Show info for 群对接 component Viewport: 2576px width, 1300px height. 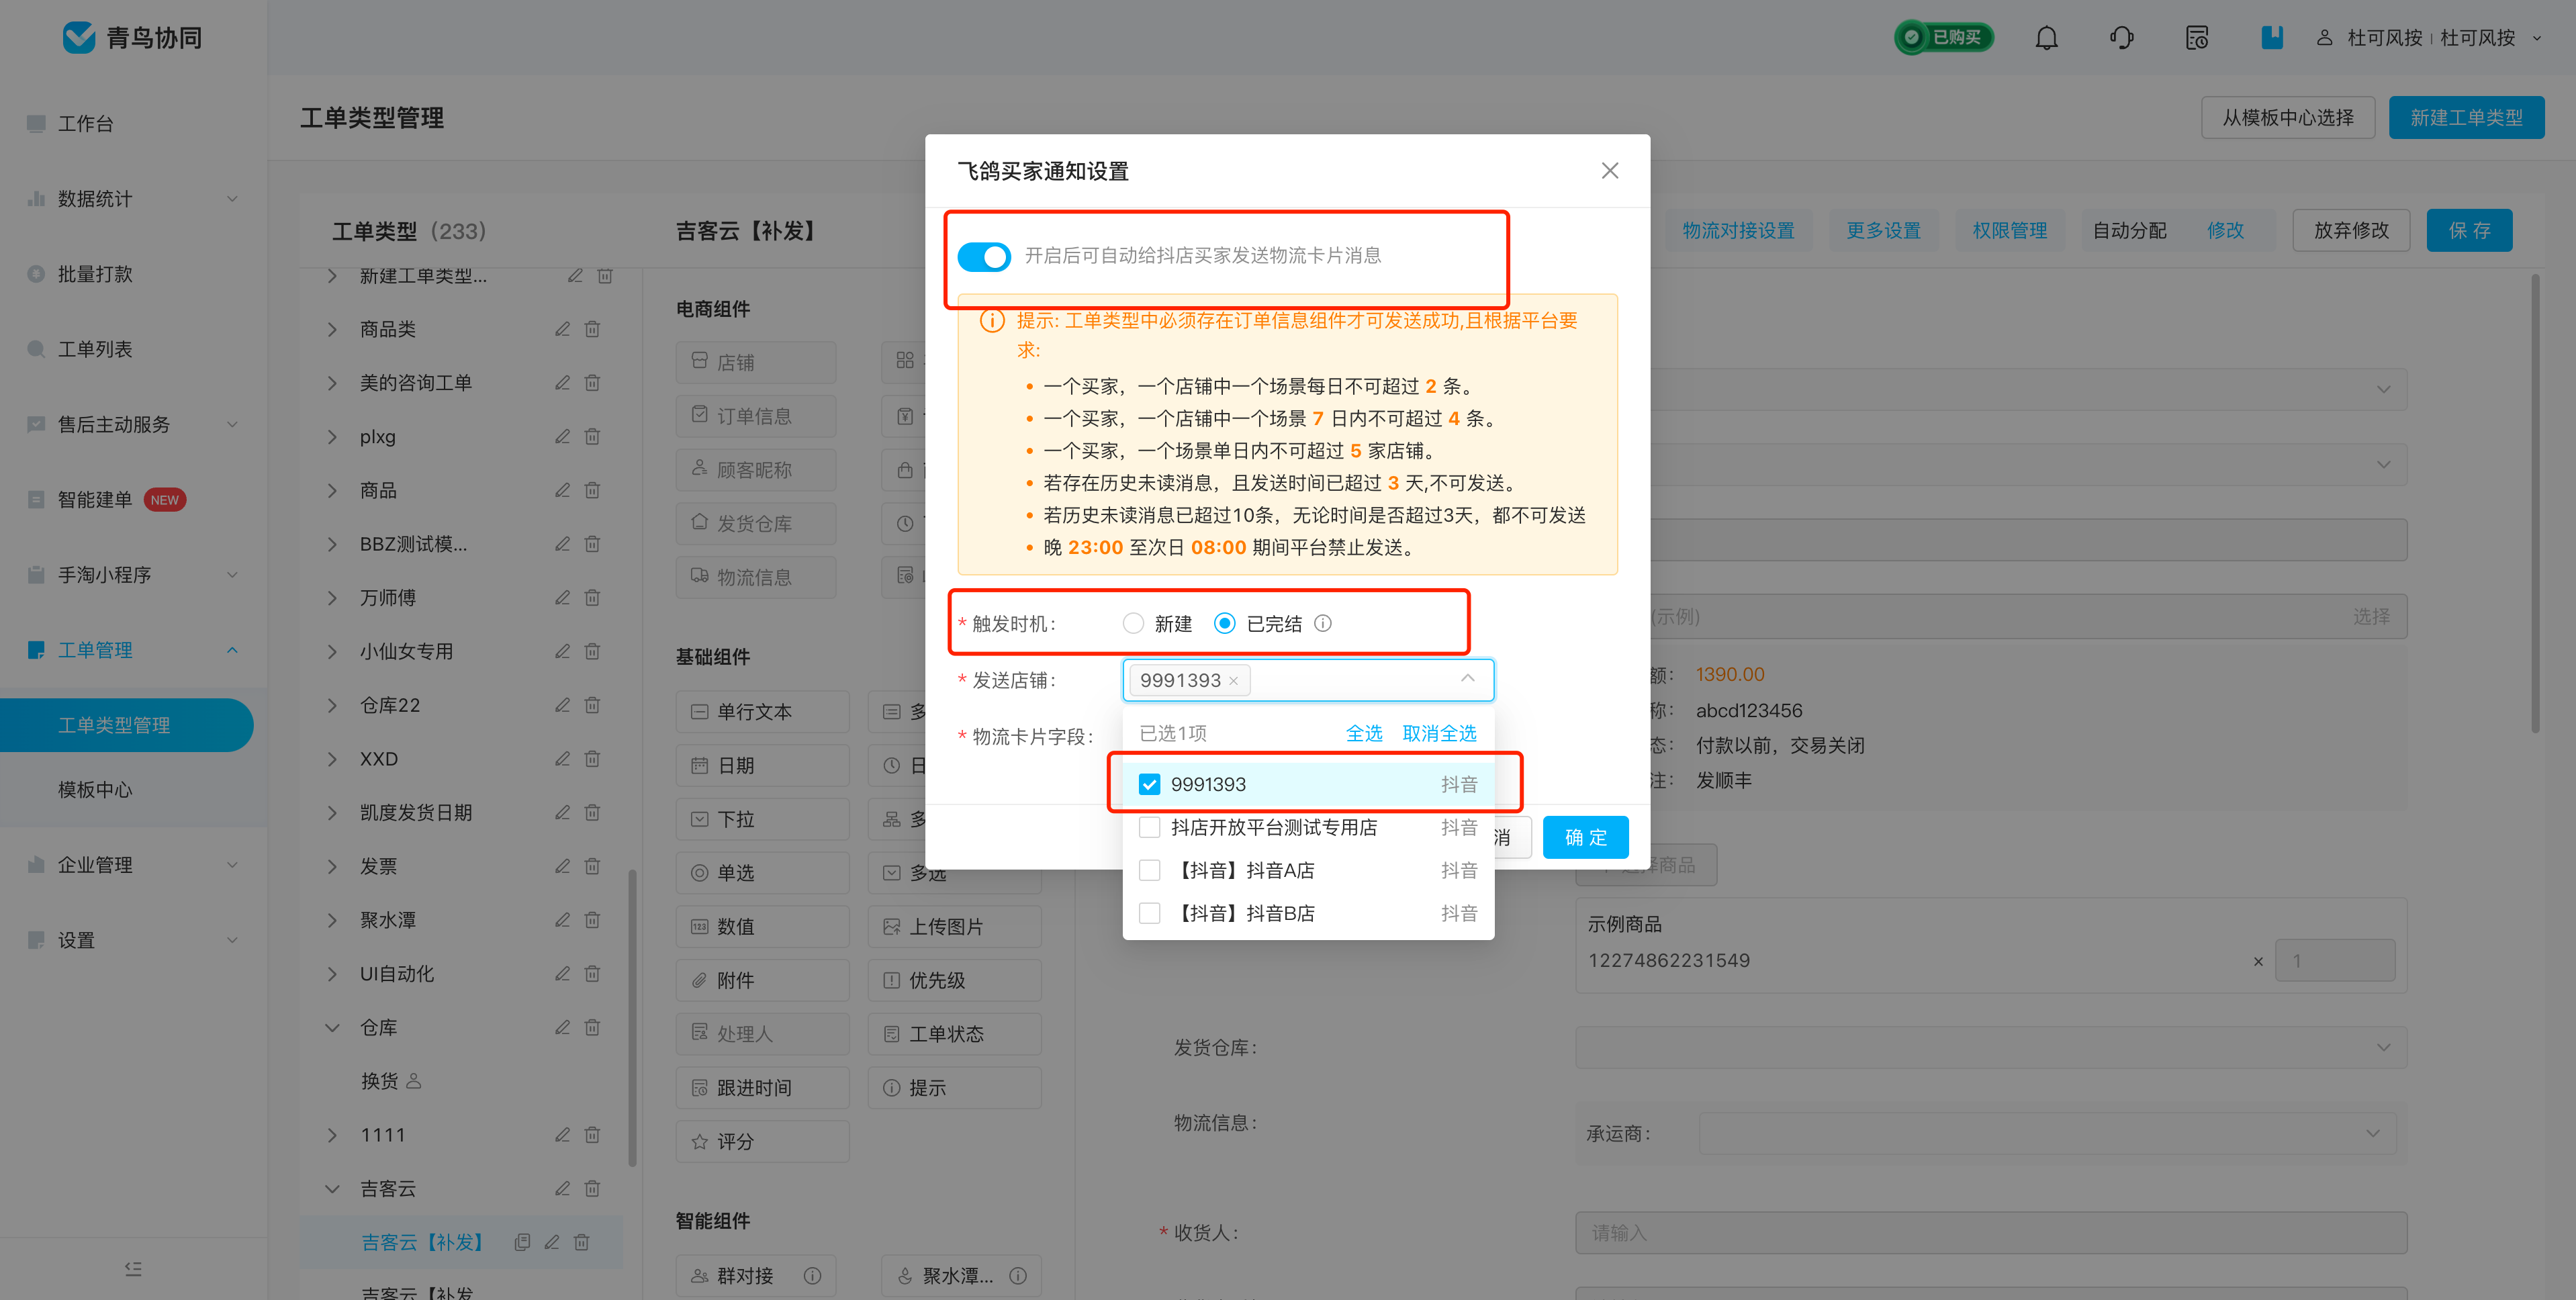tap(812, 1276)
